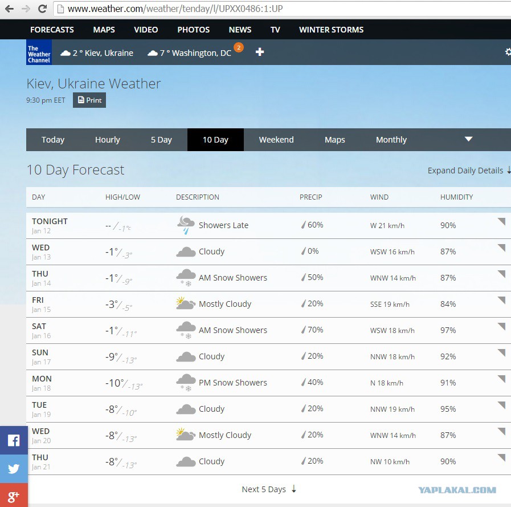
Task: Click the page icon in address bar
Action: [x=60, y=9]
